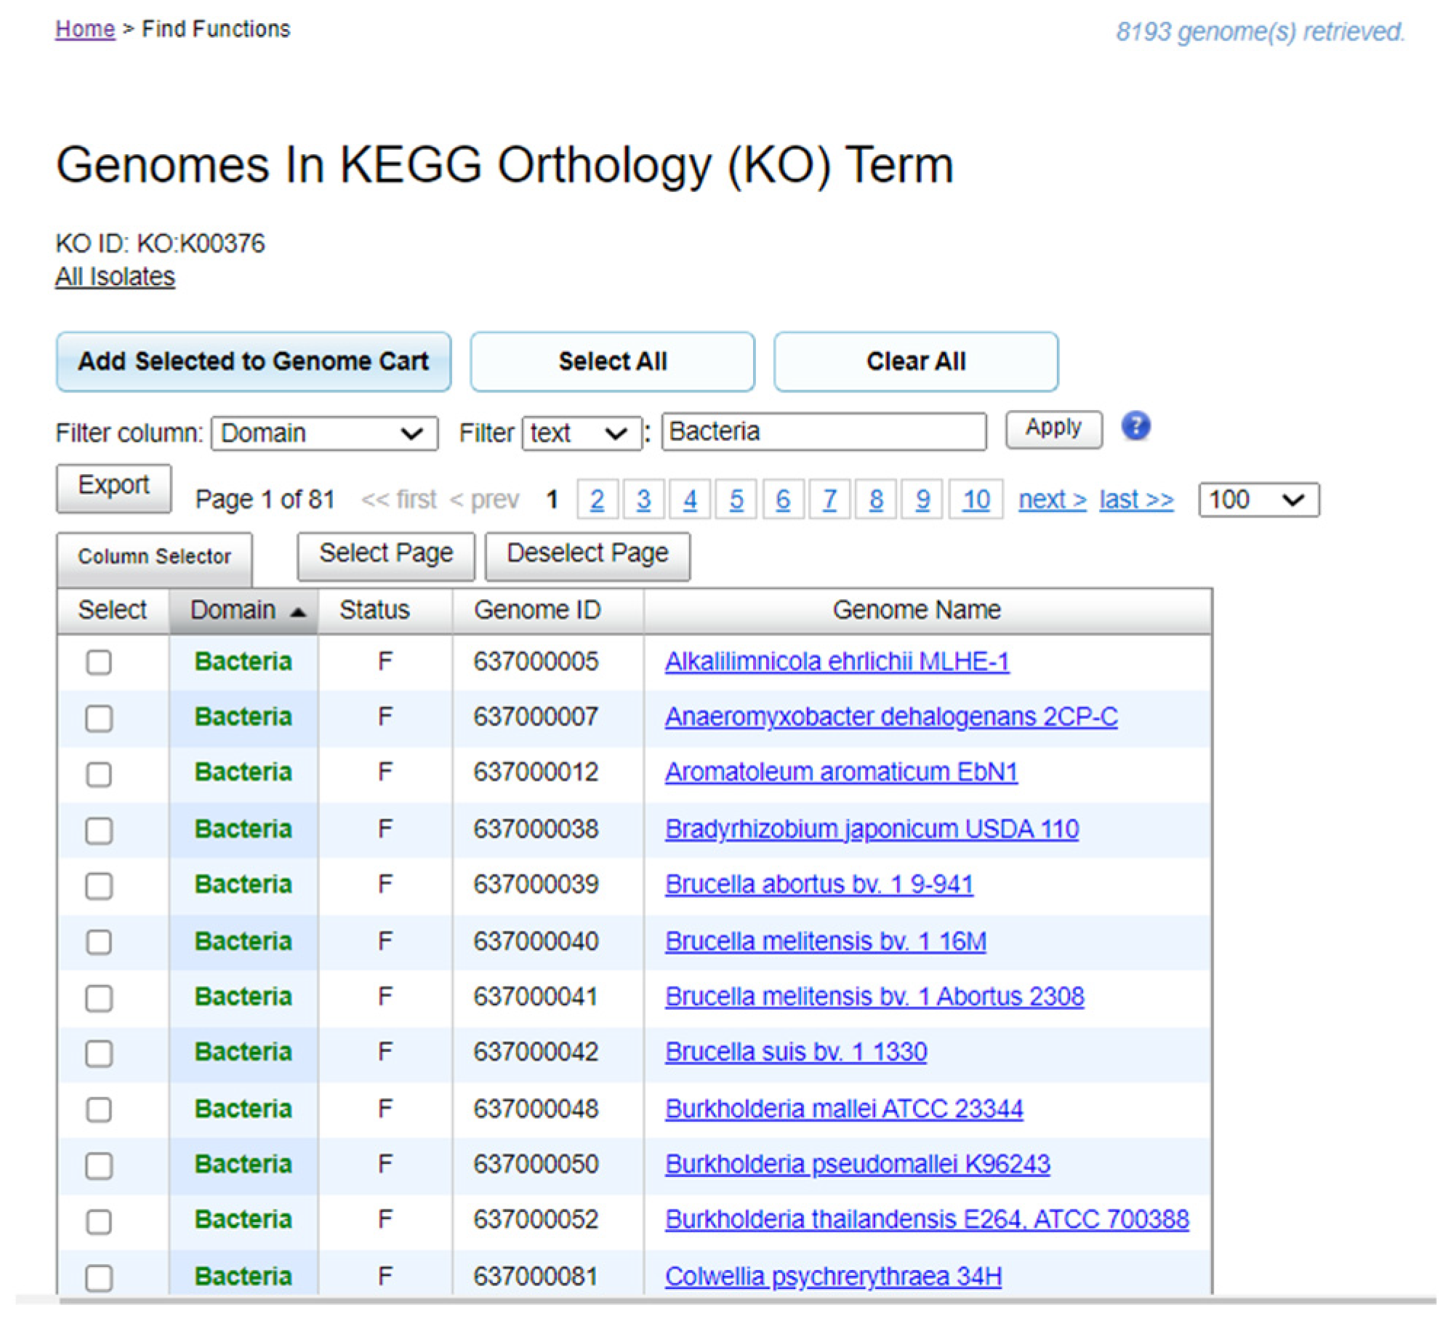Go to page 2 of results
This screenshot has width=1448, height=1321.
coord(597,500)
